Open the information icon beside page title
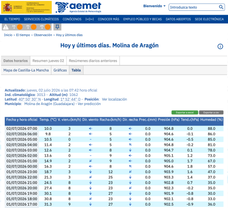This screenshot has height=208, width=228. (x=220, y=47)
